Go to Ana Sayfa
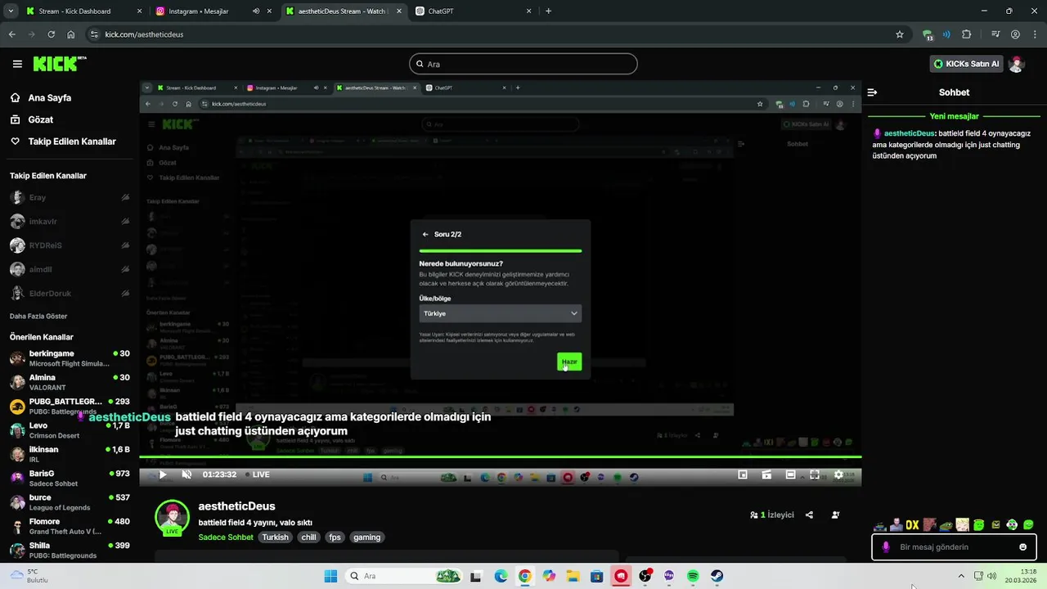This screenshot has width=1047, height=589. tap(50, 97)
